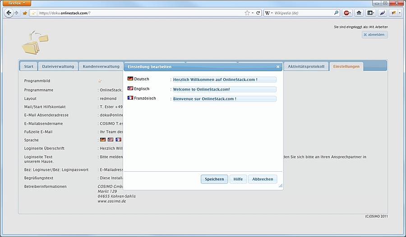Click the US flag next to Englisch
This screenshot has height=237, width=406.
[x=130, y=88]
